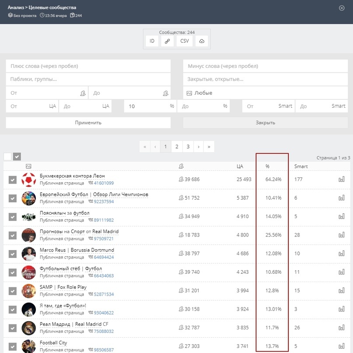353x353 pixels.
Task: Click the empty deselect-all checkbox
Action: [x=7, y=156]
